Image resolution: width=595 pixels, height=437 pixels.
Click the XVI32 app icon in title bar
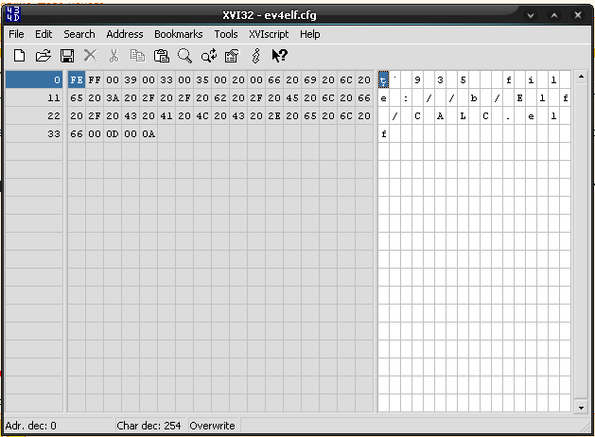13,14
